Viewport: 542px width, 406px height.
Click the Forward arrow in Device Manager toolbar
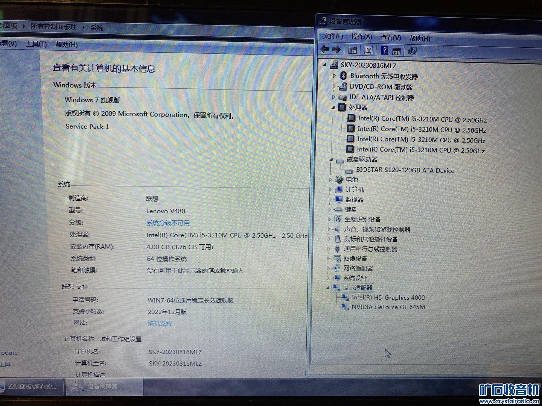coord(337,49)
